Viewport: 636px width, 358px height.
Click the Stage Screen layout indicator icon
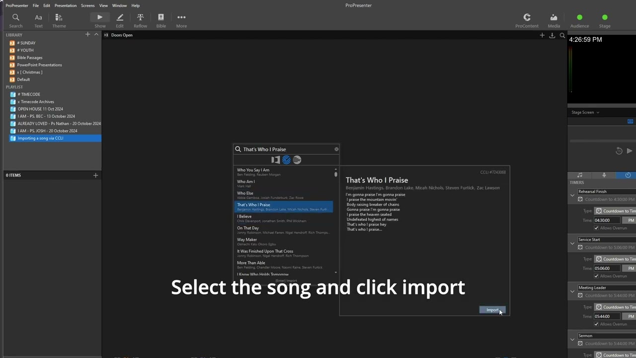click(630, 121)
